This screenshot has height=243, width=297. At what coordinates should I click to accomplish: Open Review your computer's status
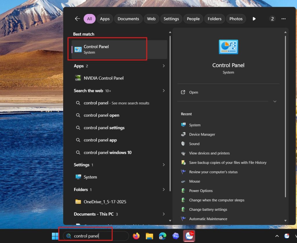(213, 172)
